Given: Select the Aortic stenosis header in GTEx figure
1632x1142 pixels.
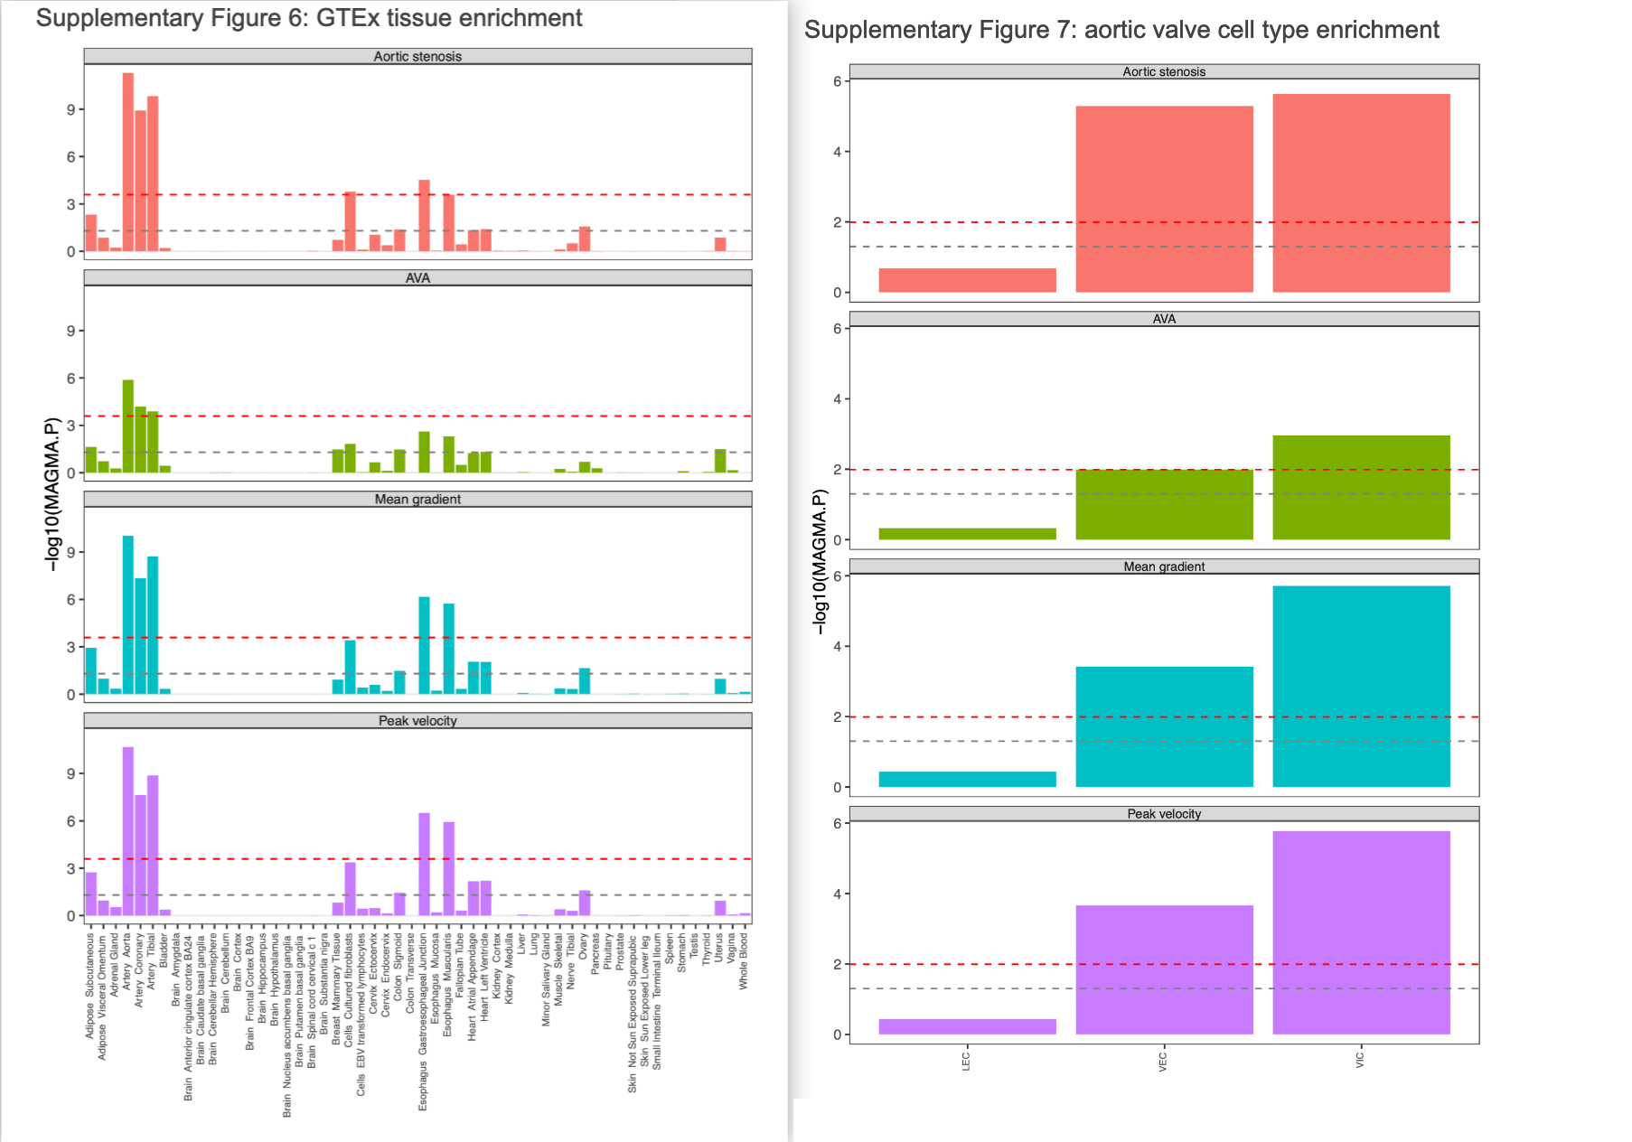Looking at the screenshot, I should 417,56.
